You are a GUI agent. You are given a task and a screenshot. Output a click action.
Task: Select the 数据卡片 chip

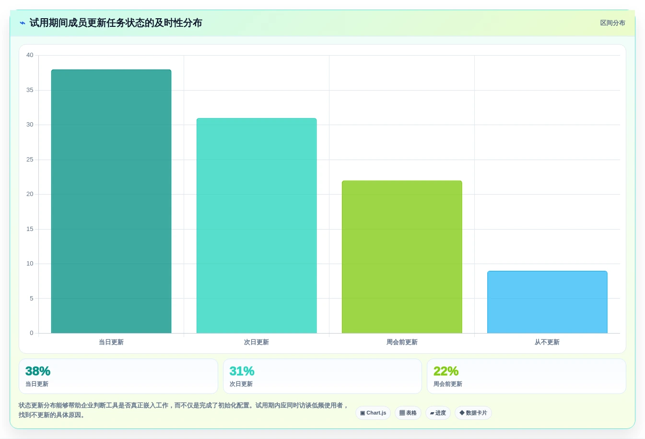click(473, 413)
